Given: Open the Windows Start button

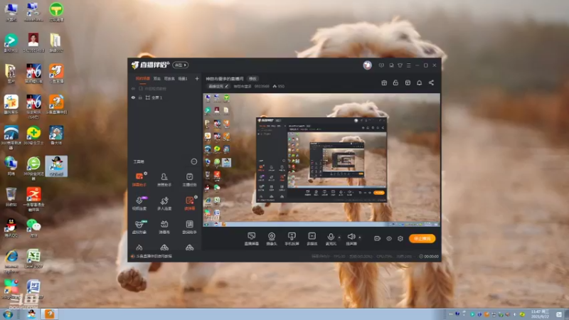Looking at the screenshot, I should 8,314.
